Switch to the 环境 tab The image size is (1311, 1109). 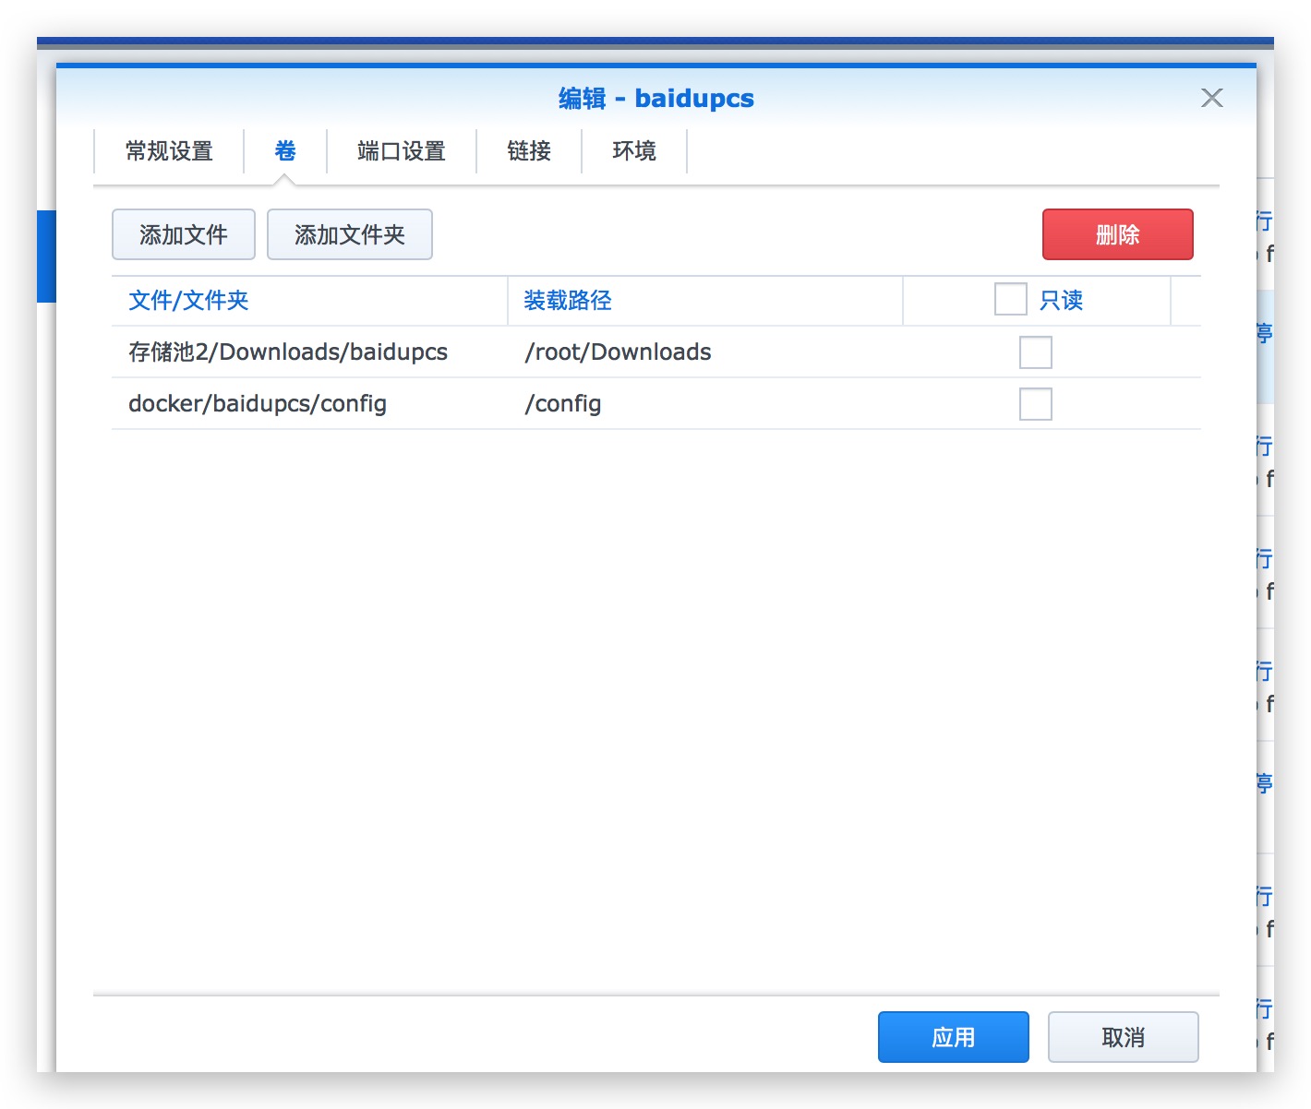(x=633, y=151)
